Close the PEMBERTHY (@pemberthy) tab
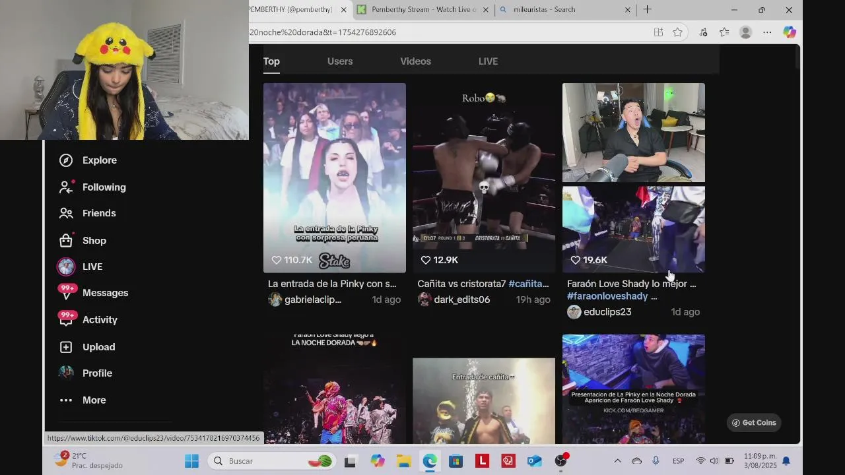845x475 pixels. pos(343,10)
